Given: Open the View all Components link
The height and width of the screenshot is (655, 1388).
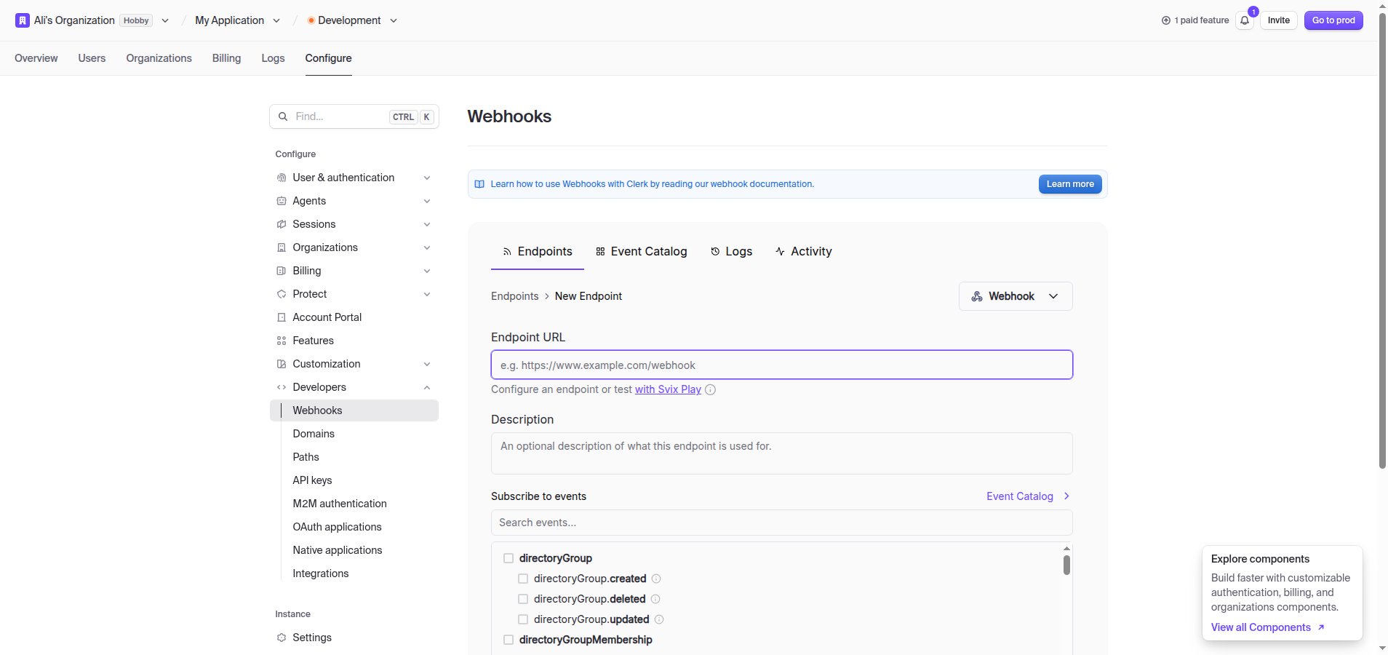Looking at the screenshot, I should tap(1267, 627).
